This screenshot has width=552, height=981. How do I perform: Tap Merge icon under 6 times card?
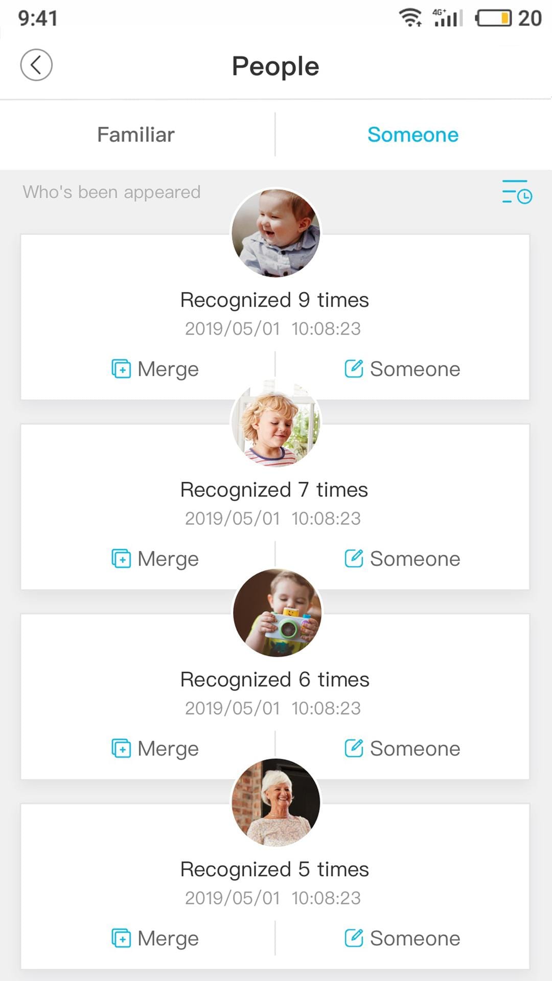coord(121,749)
